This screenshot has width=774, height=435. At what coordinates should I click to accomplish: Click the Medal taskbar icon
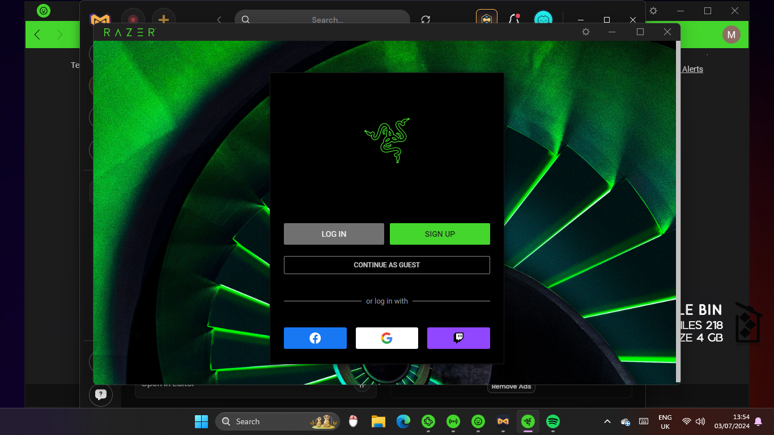click(x=503, y=421)
